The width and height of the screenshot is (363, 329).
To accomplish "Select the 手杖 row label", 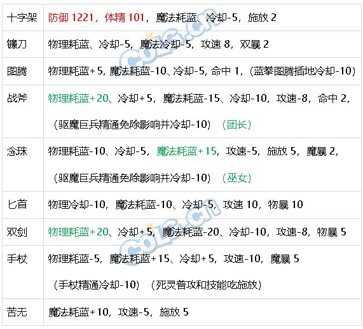I will 17,259.
